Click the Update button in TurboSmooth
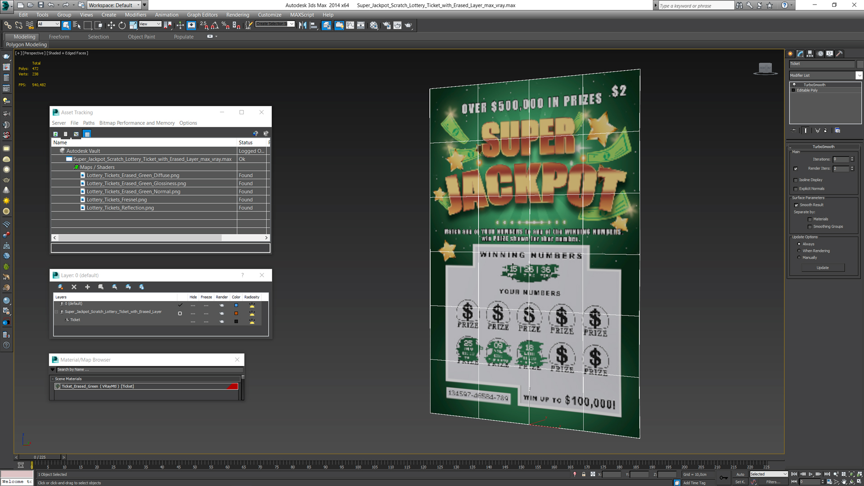The image size is (864, 486). (822, 268)
